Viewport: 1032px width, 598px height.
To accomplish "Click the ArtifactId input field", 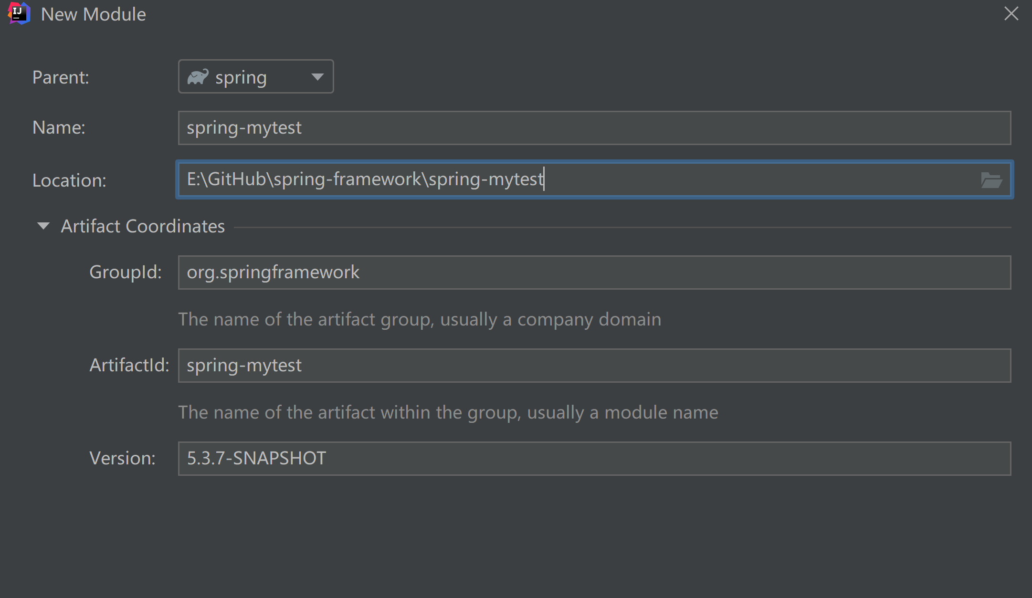I will (x=594, y=366).
